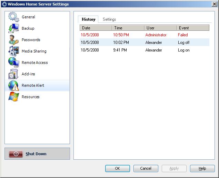The width and height of the screenshot is (219, 178).
Task: Click the General gears icon
Action: pyautogui.click(x=13, y=17)
